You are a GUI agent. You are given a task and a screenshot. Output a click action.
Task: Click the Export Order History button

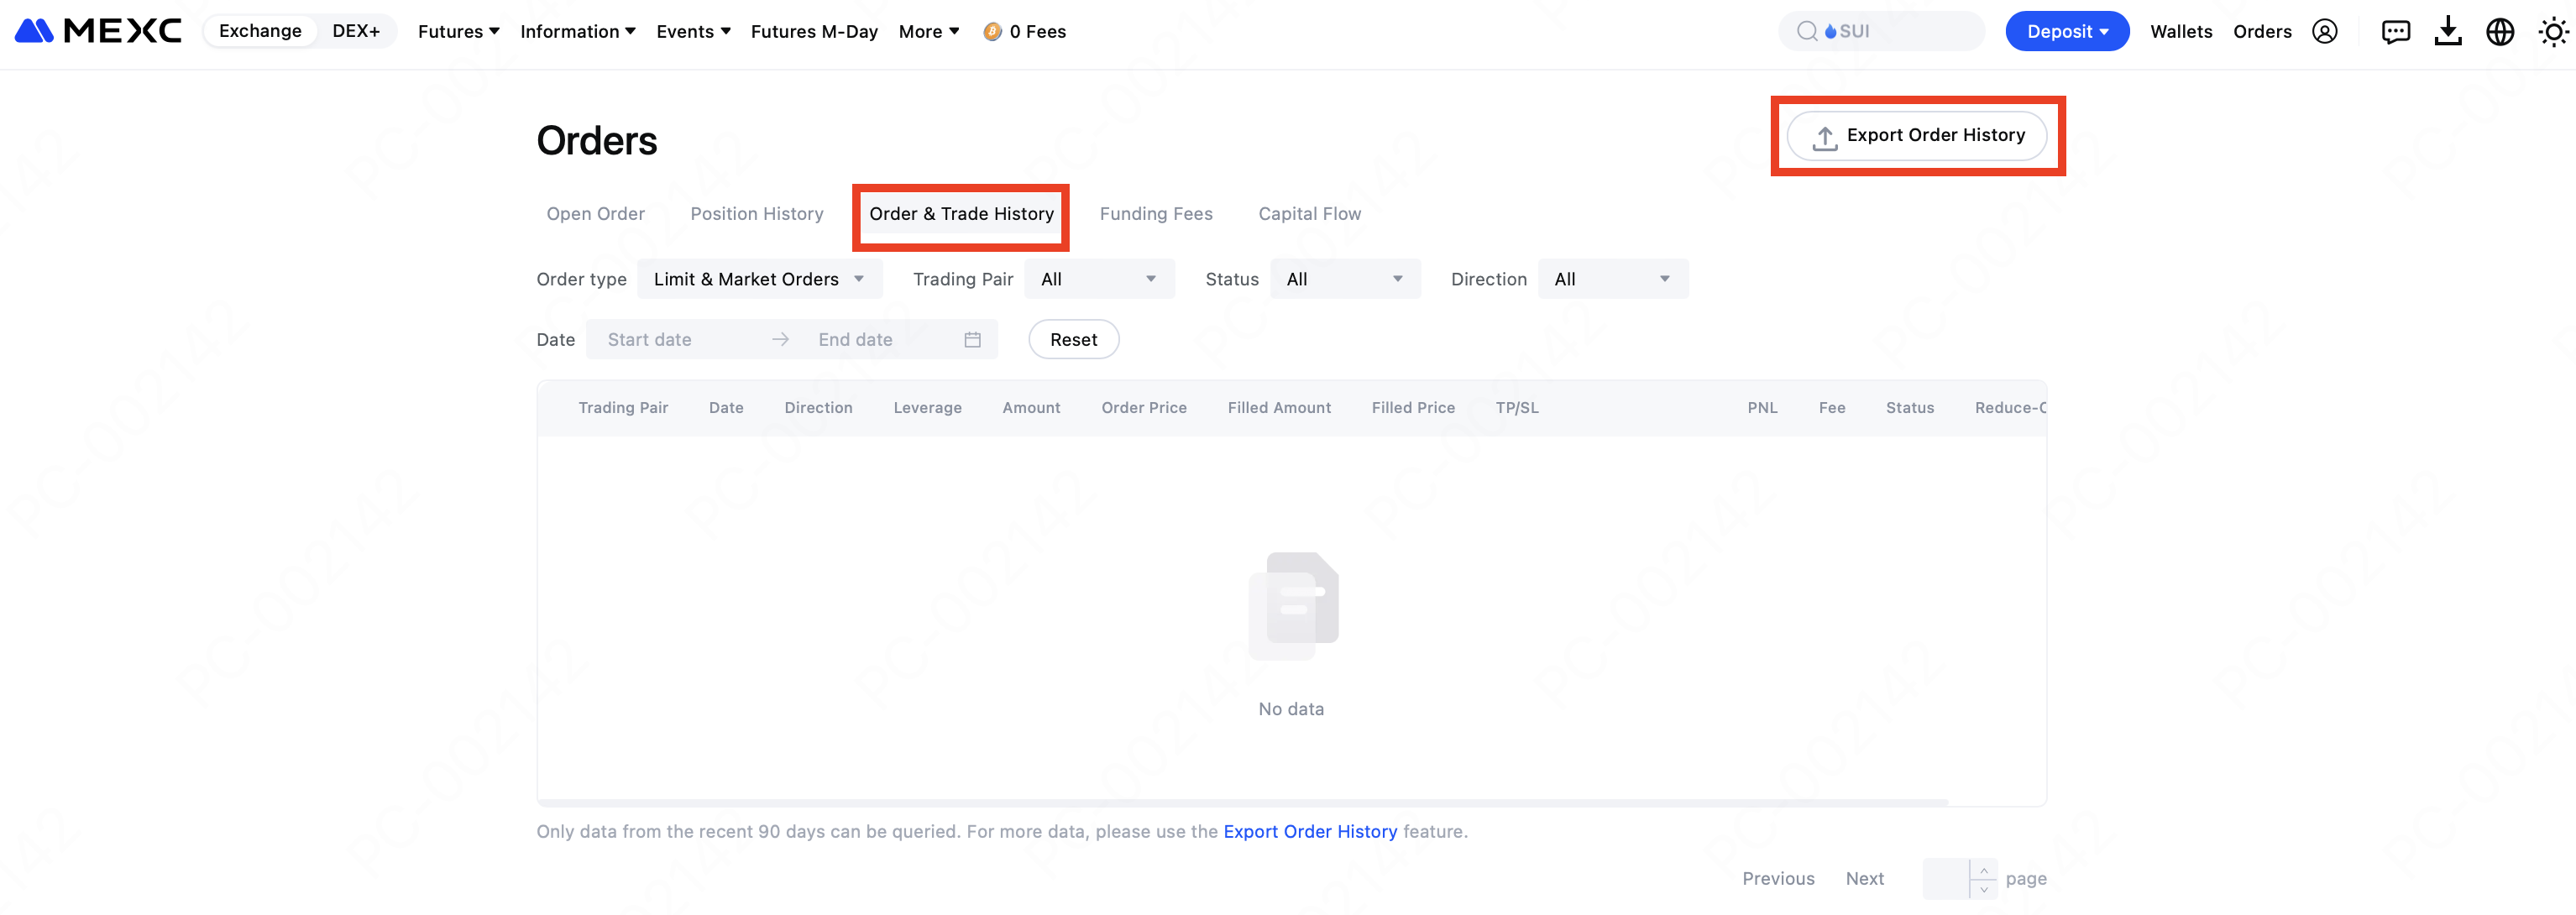point(1916,136)
